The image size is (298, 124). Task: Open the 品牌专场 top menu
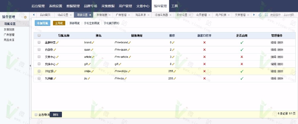[x=90, y=6]
